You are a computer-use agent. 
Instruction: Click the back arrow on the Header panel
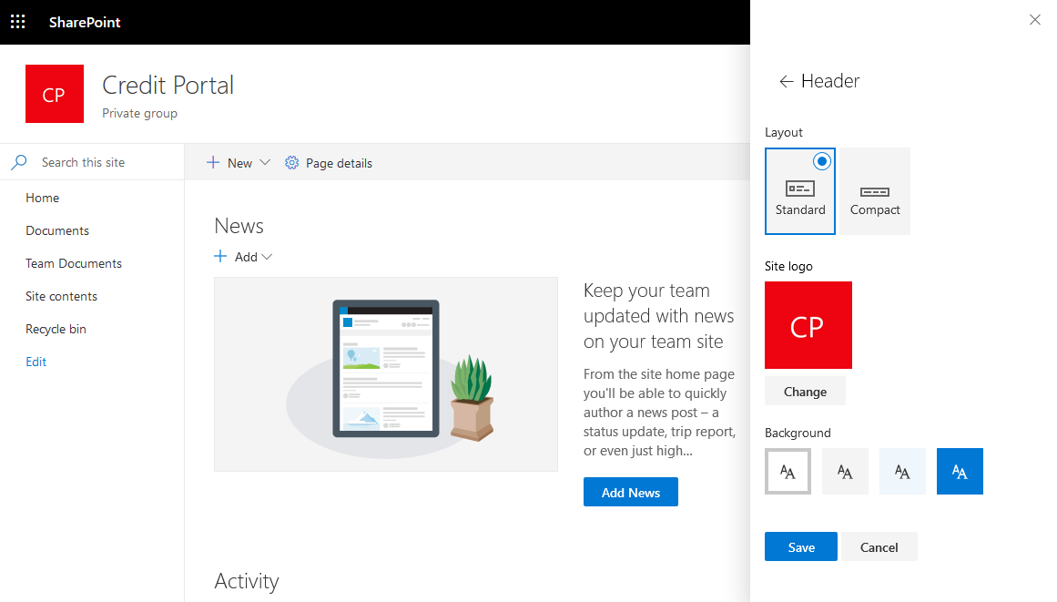tap(786, 81)
